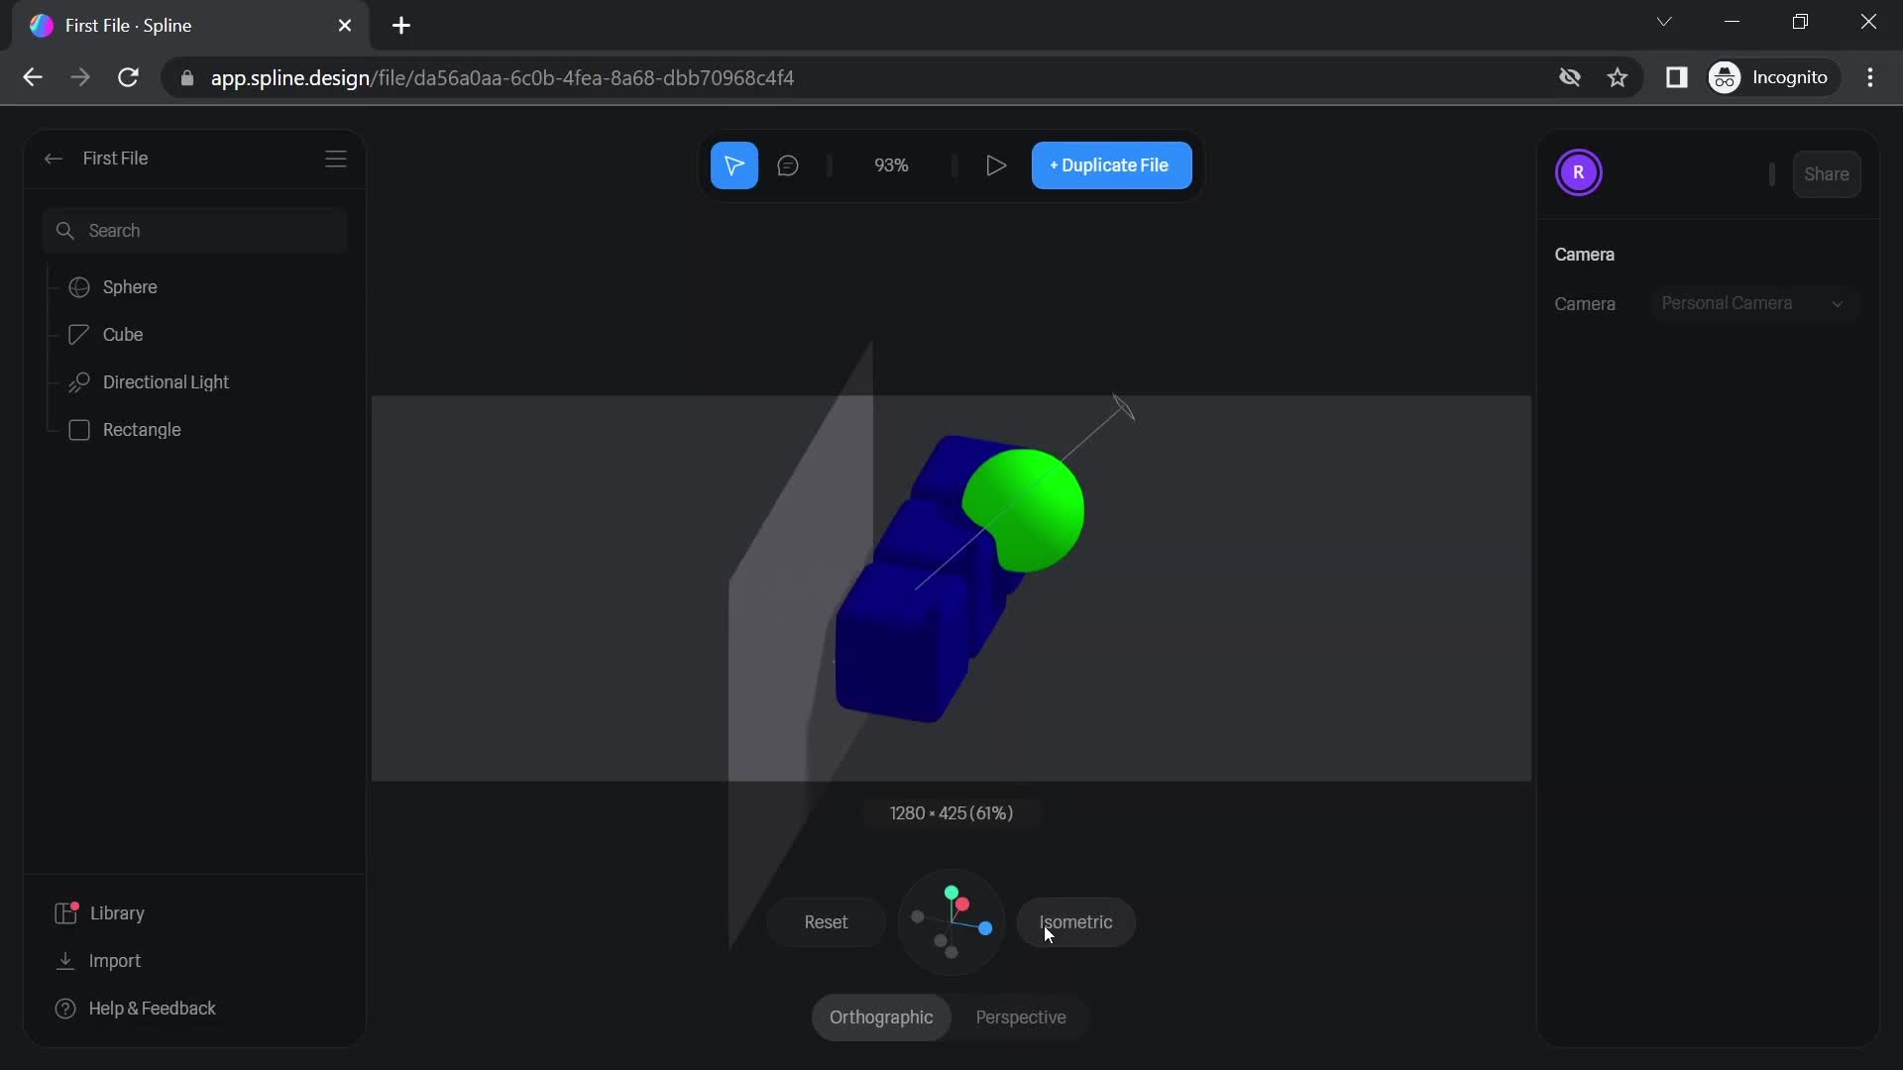This screenshot has height=1070, width=1903.
Task: Open the Library panel
Action: point(99,913)
